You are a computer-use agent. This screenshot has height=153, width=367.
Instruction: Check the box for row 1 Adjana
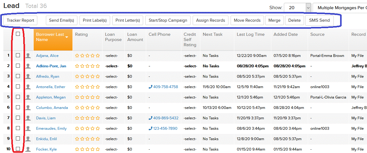(x=18, y=55)
